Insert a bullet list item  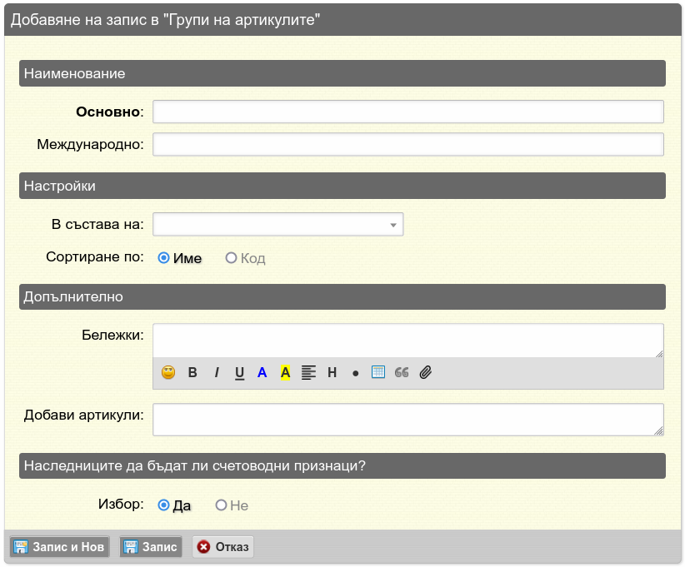(355, 374)
